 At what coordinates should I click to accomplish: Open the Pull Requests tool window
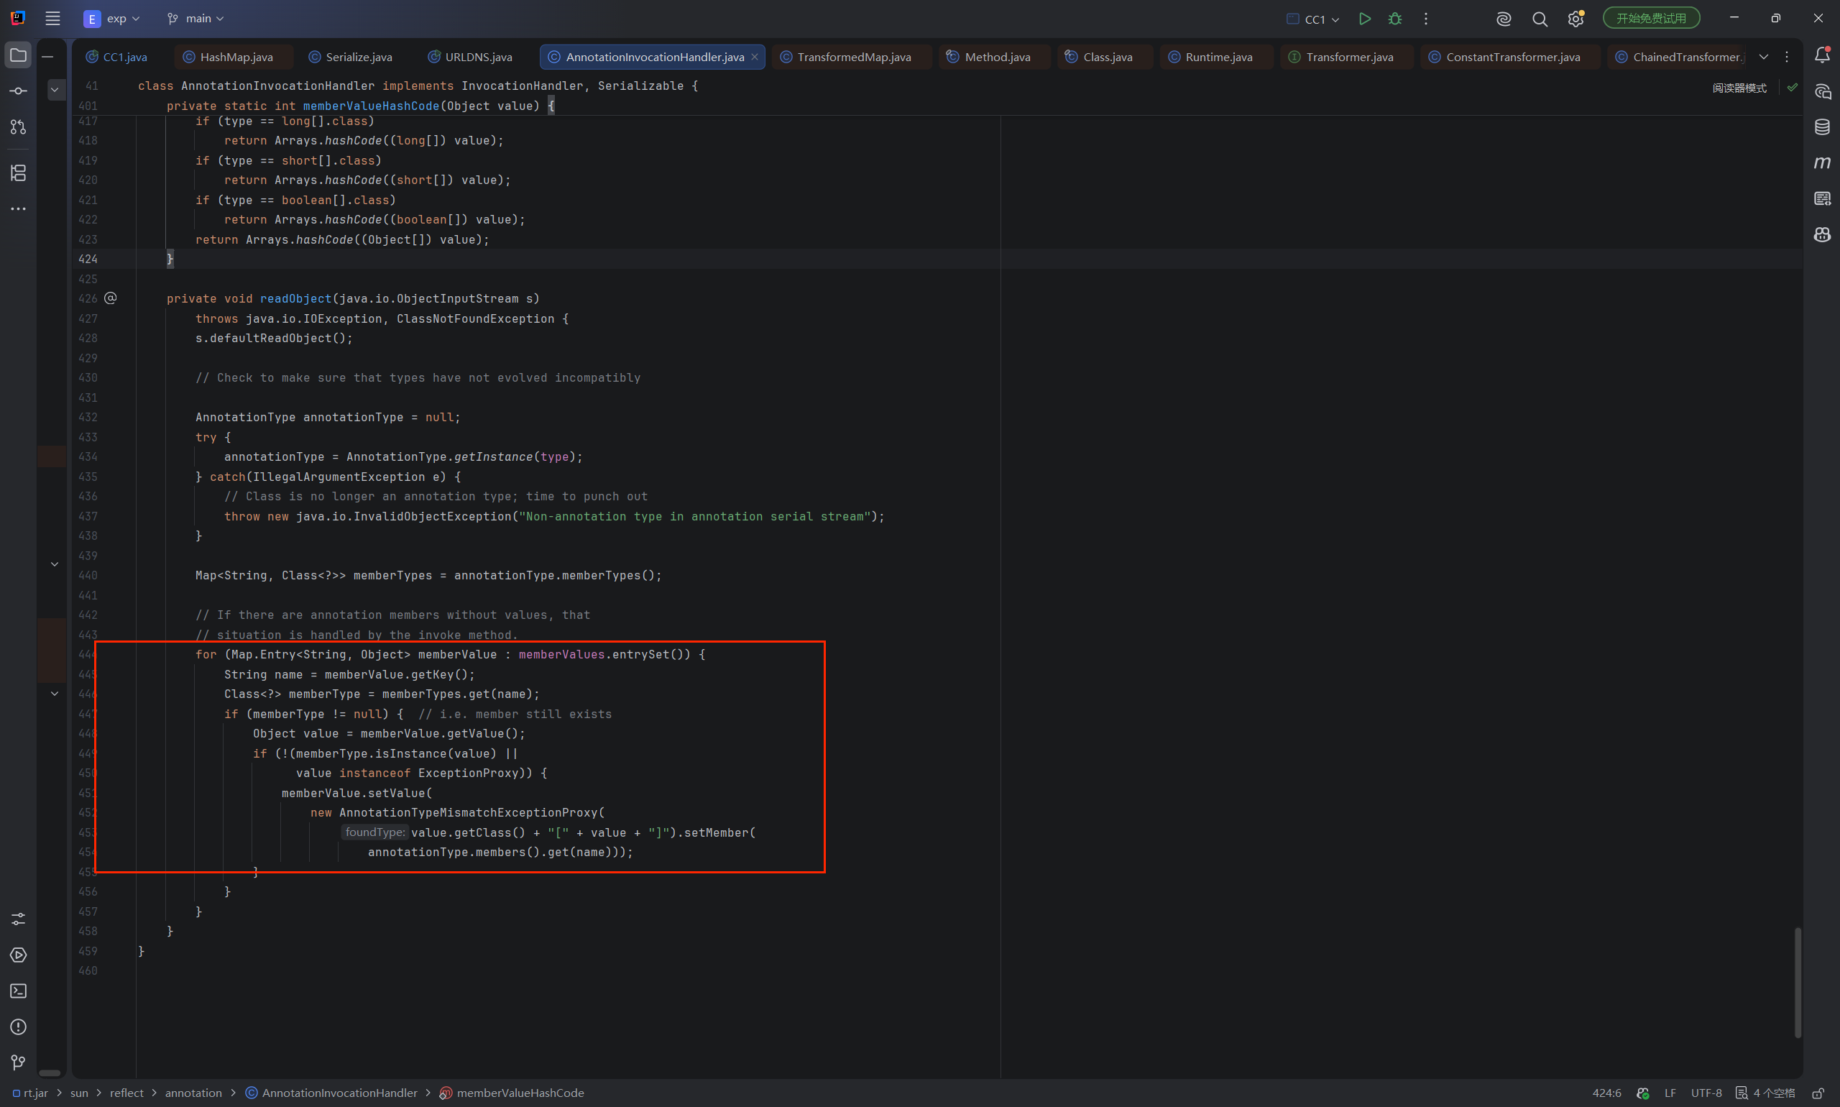pyautogui.click(x=19, y=127)
